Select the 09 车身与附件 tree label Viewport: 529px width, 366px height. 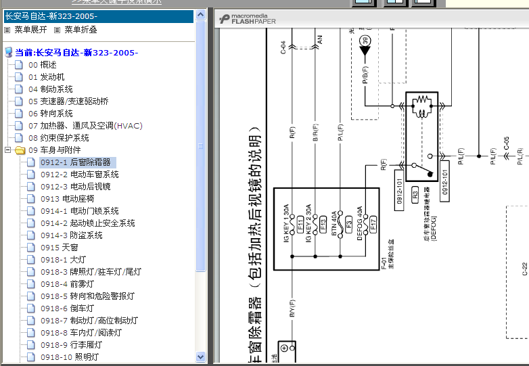pyautogui.click(x=55, y=150)
